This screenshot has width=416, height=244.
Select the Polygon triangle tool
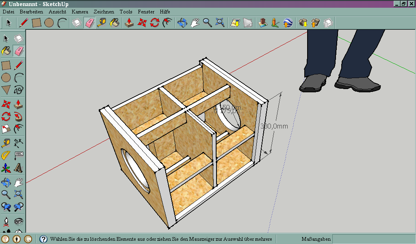tap(6, 90)
